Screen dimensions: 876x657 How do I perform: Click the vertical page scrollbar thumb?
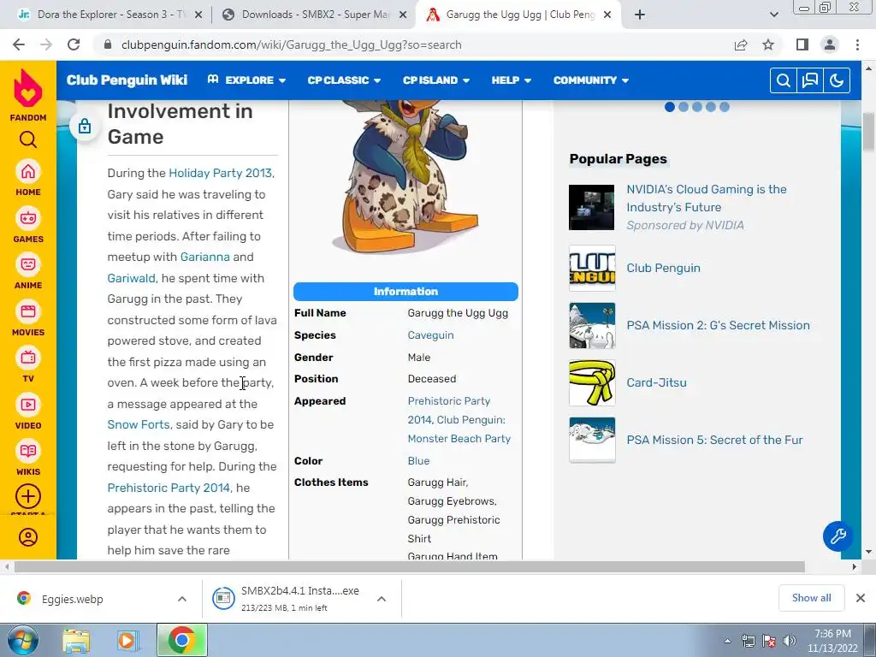(x=869, y=131)
